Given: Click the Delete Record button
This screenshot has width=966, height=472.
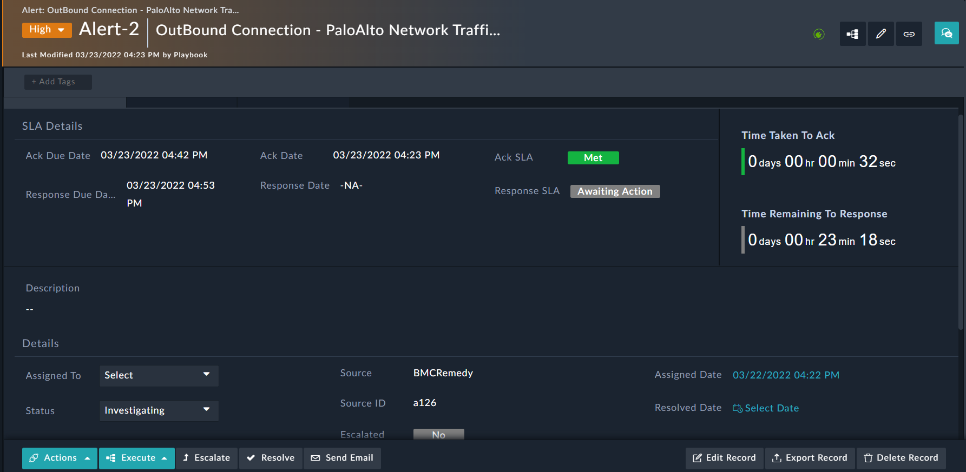Looking at the screenshot, I should (x=901, y=458).
